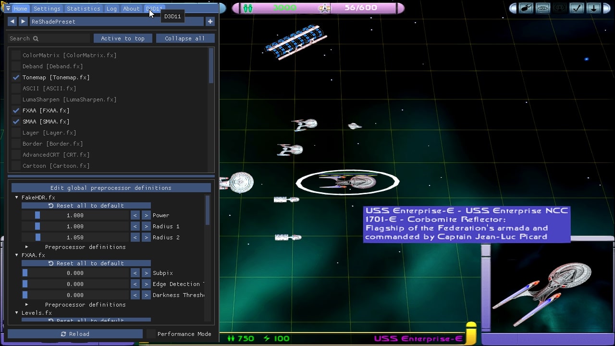Enable Cartoon effect checkbox

coord(16,166)
